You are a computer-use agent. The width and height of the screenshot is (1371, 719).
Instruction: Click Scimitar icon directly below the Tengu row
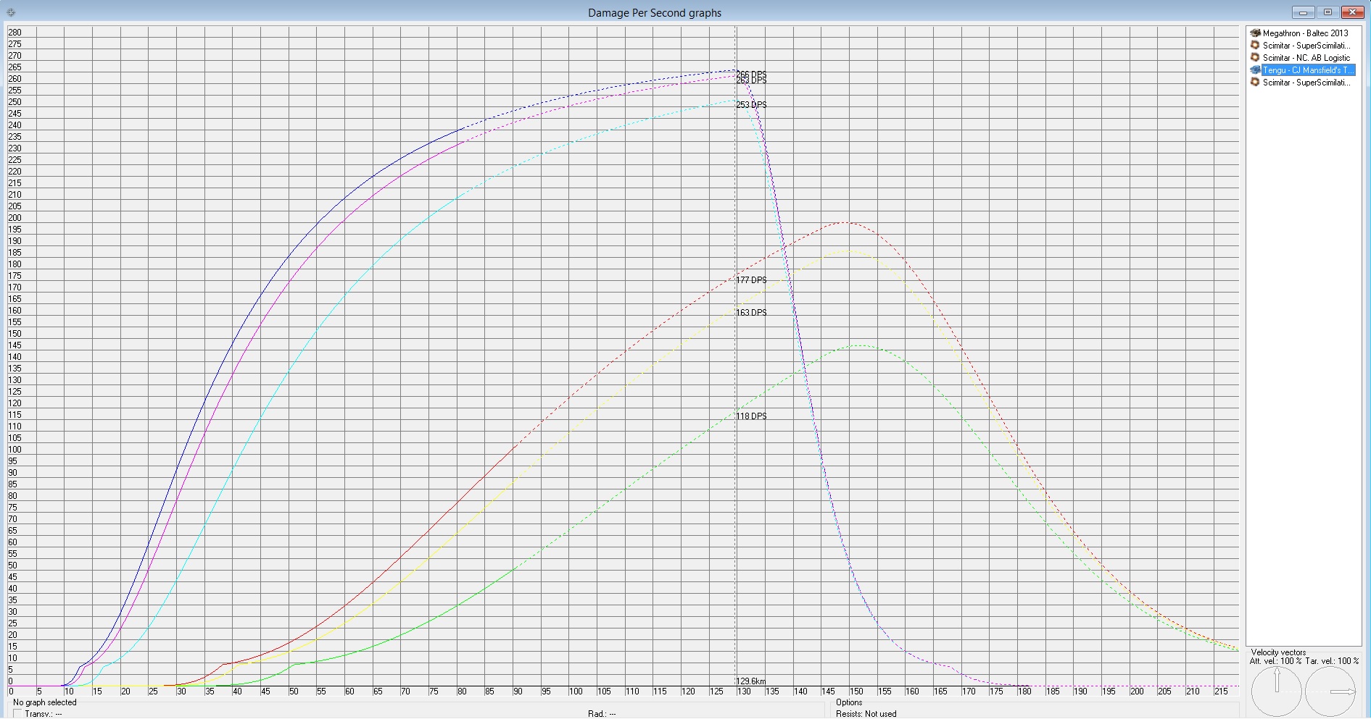(1255, 83)
